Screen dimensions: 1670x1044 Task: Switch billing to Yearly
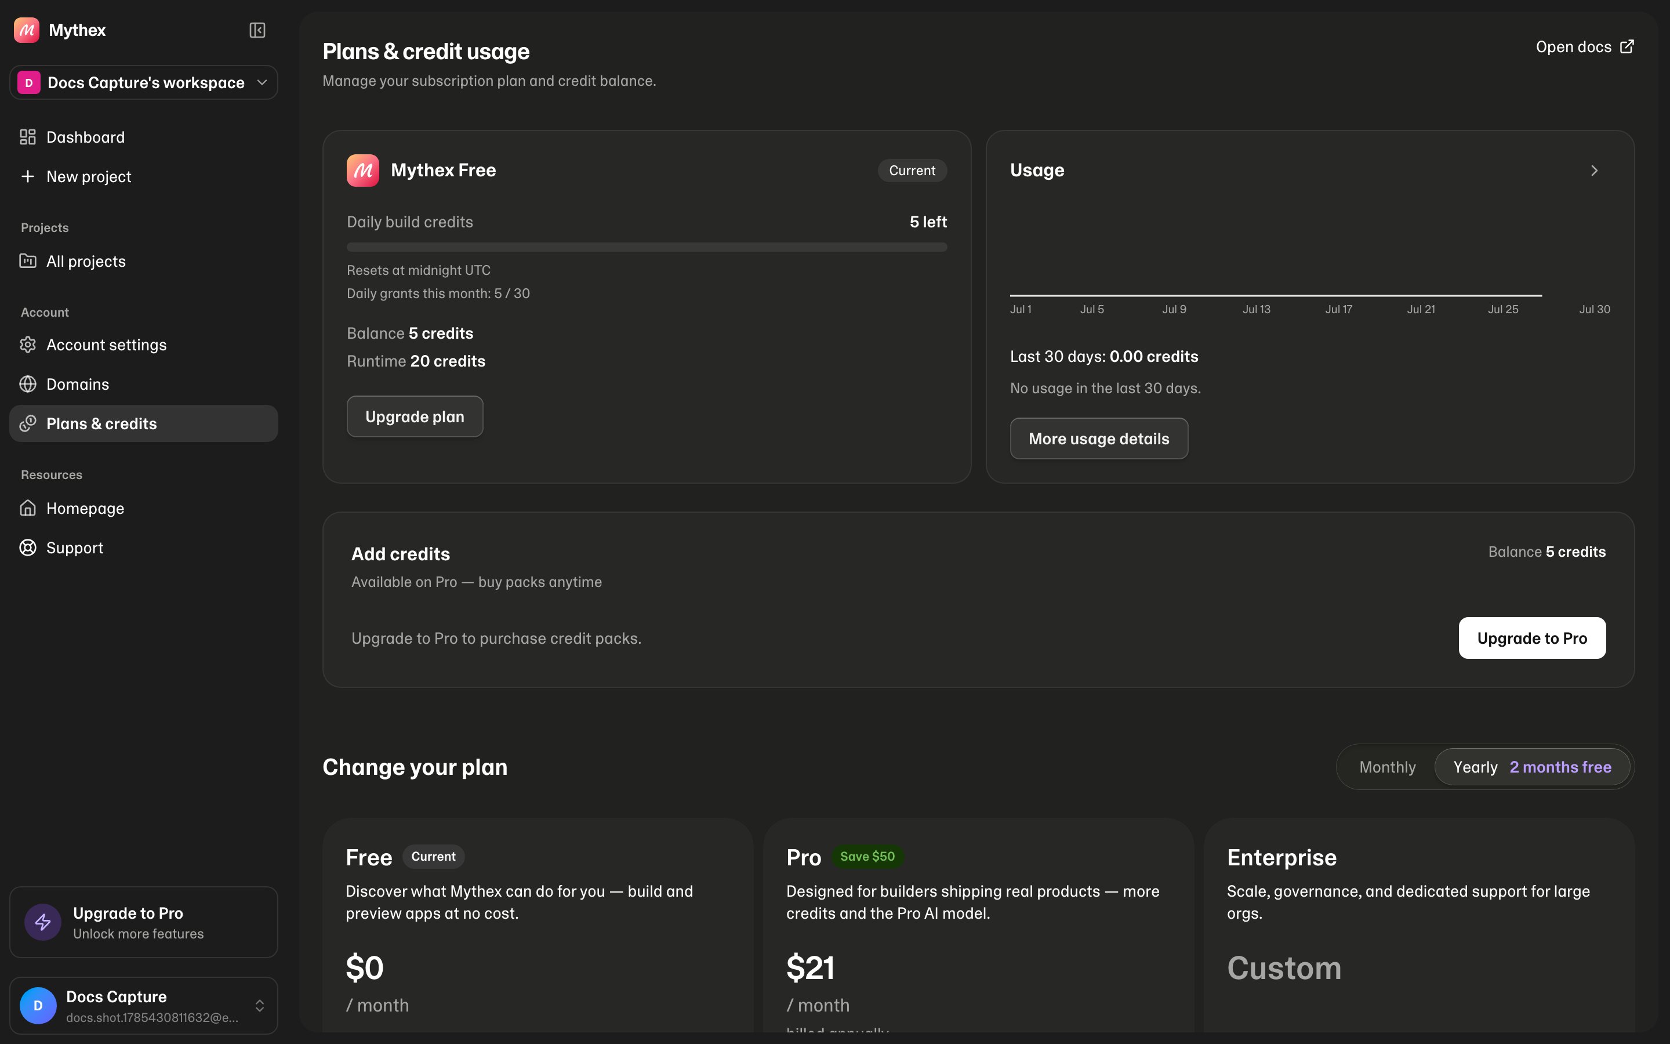[x=1532, y=767]
